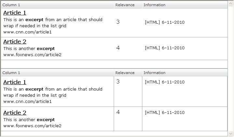The image size is (234, 137).
Task: Sort by Relevance header in upper grid
Action: (x=125, y=5)
